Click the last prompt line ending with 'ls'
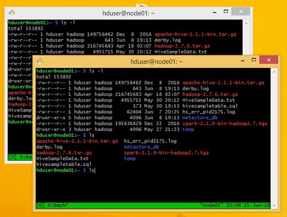 click(x=65, y=170)
